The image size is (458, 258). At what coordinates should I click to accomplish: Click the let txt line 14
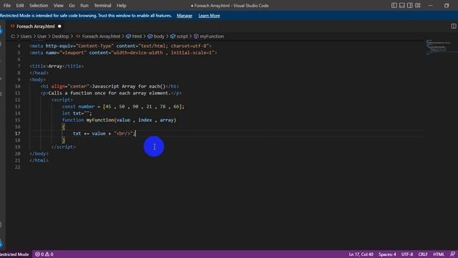click(77, 113)
